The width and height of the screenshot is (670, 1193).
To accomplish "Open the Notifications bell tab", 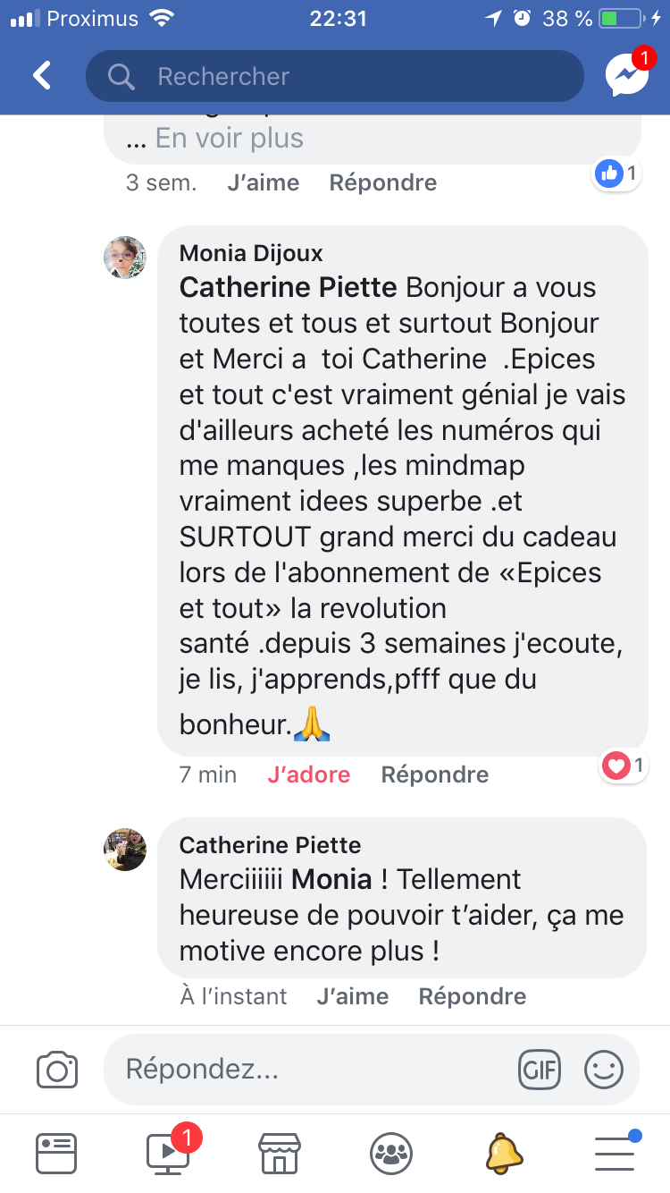I will tap(503, 1154).
